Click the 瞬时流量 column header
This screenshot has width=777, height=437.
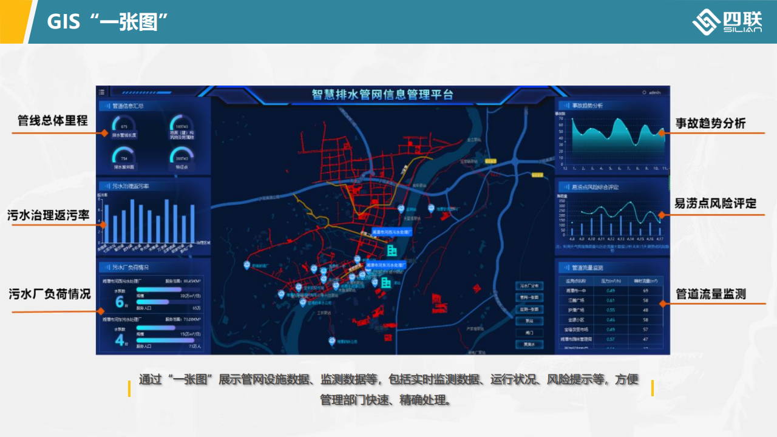pos(646,281)
